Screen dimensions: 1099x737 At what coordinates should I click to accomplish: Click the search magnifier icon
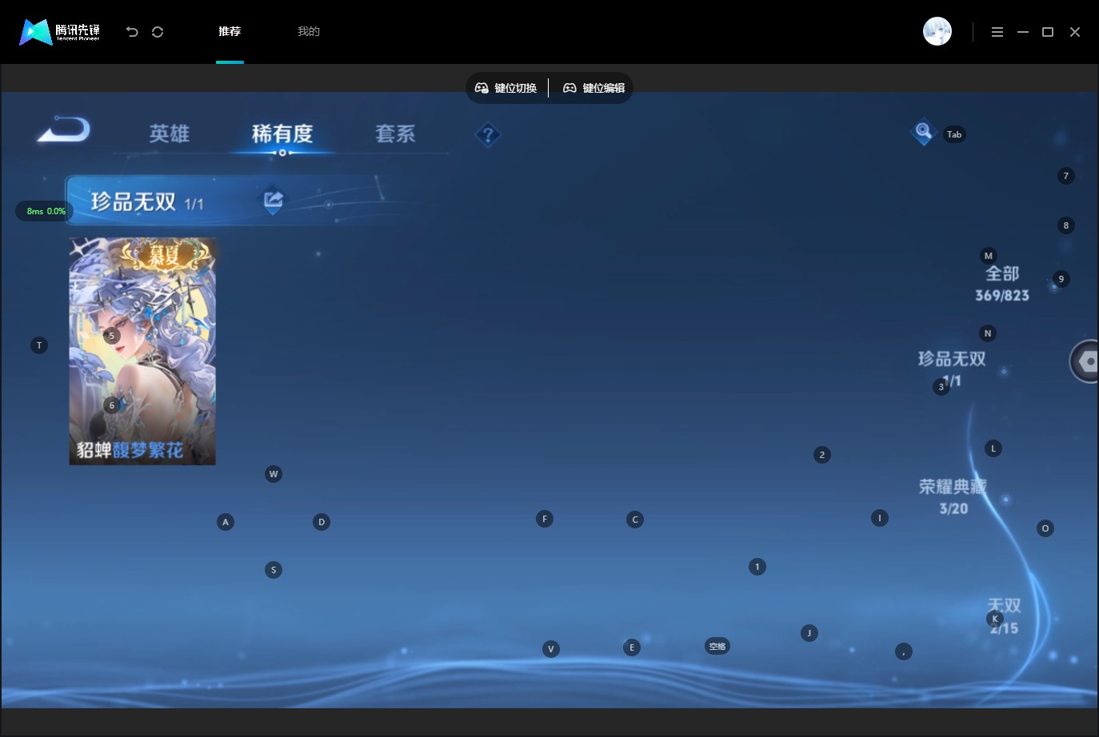pyautogui.click(x=923, y=131)
